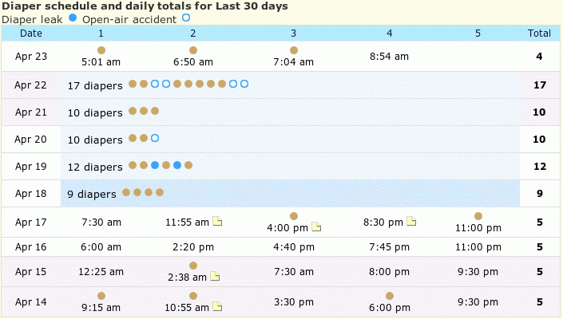This screenshot has height=319, width=563.
Task: Click the Apr 21 date label
Action: pyautogui.click(x=31, y=112)
